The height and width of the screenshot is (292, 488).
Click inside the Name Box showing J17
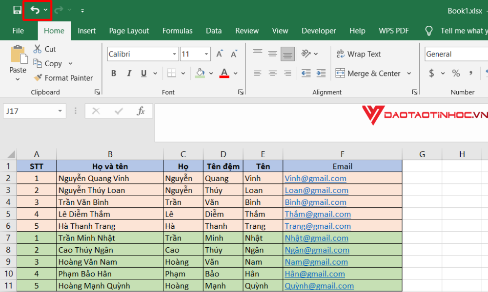[29, 111]
